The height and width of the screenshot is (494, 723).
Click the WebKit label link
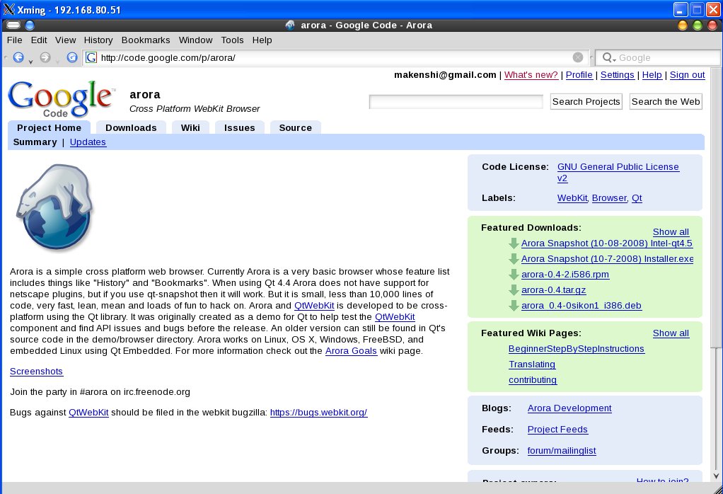coord(572,198)
